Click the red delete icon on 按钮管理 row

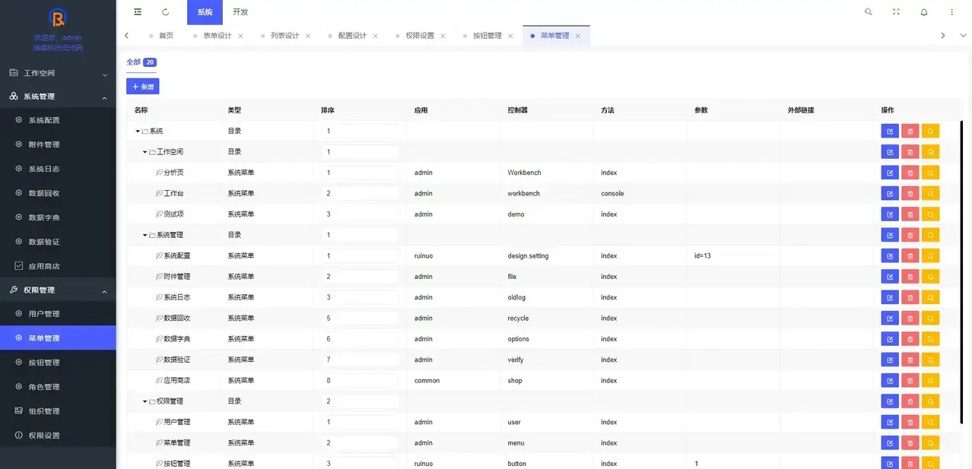[x=910, y=463]
